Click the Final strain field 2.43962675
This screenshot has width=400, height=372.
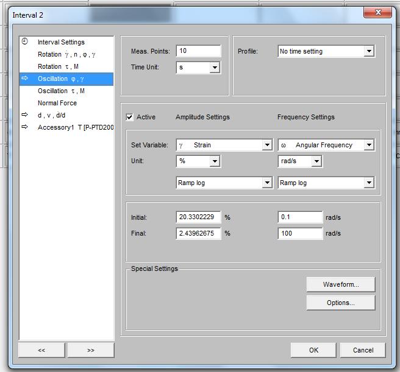point(198,233)
